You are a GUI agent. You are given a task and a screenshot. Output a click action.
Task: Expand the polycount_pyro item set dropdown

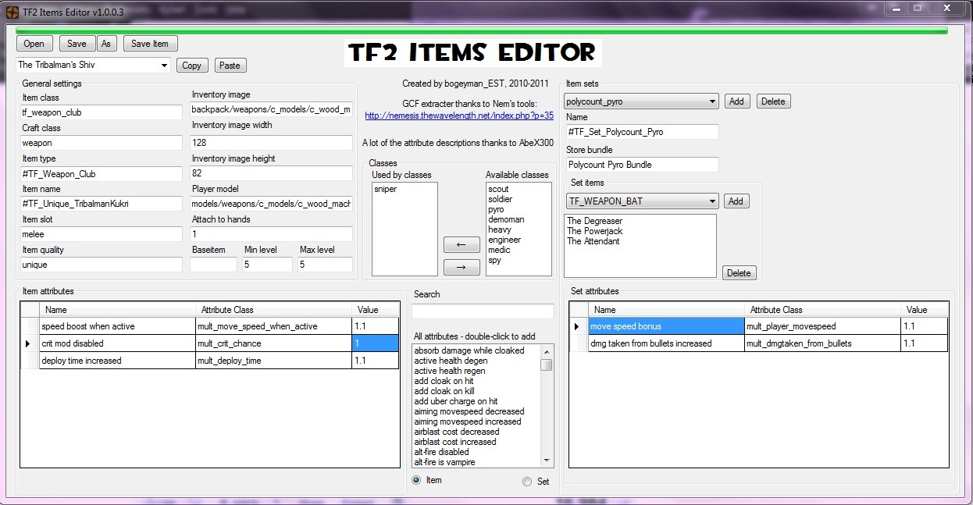coord(712,101)
